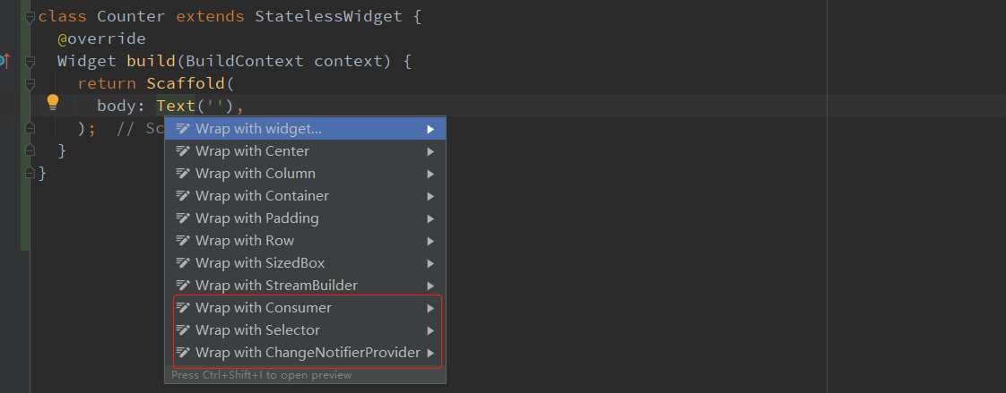This screenshot has height=393, width=1006.
Task: Select the Wrap with Row entry
Action: [244, 241]
